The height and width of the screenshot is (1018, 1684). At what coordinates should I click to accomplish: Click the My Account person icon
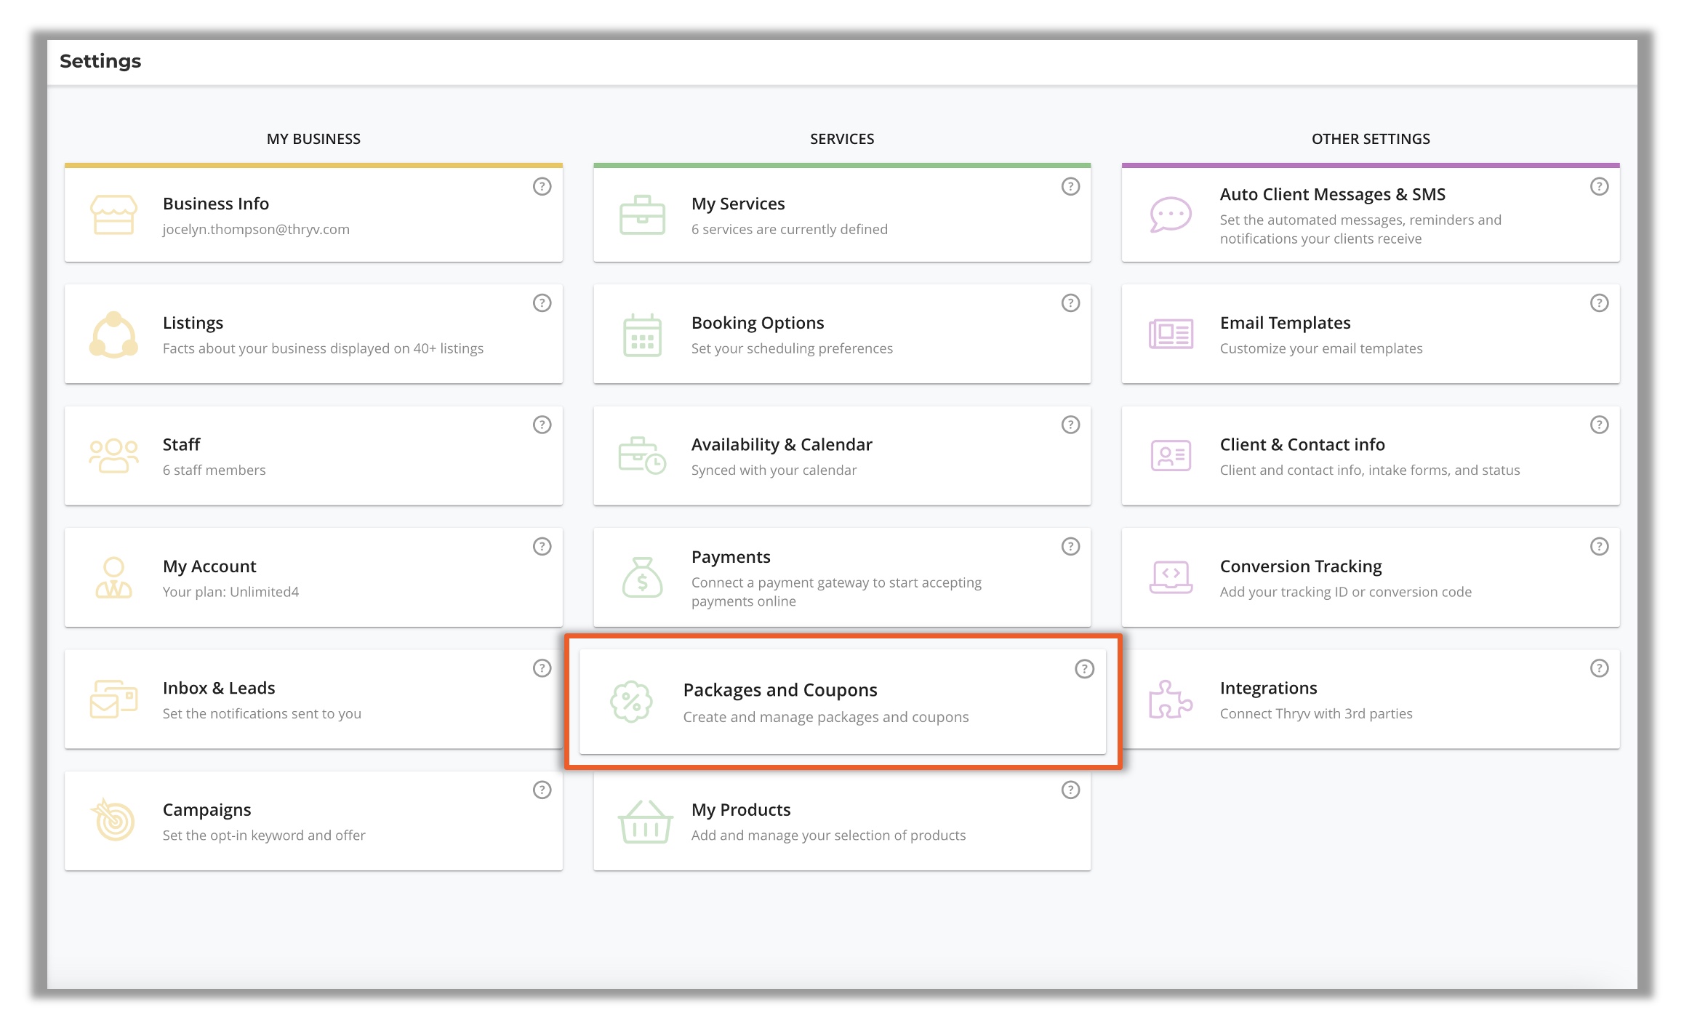(x=113, y=578)
